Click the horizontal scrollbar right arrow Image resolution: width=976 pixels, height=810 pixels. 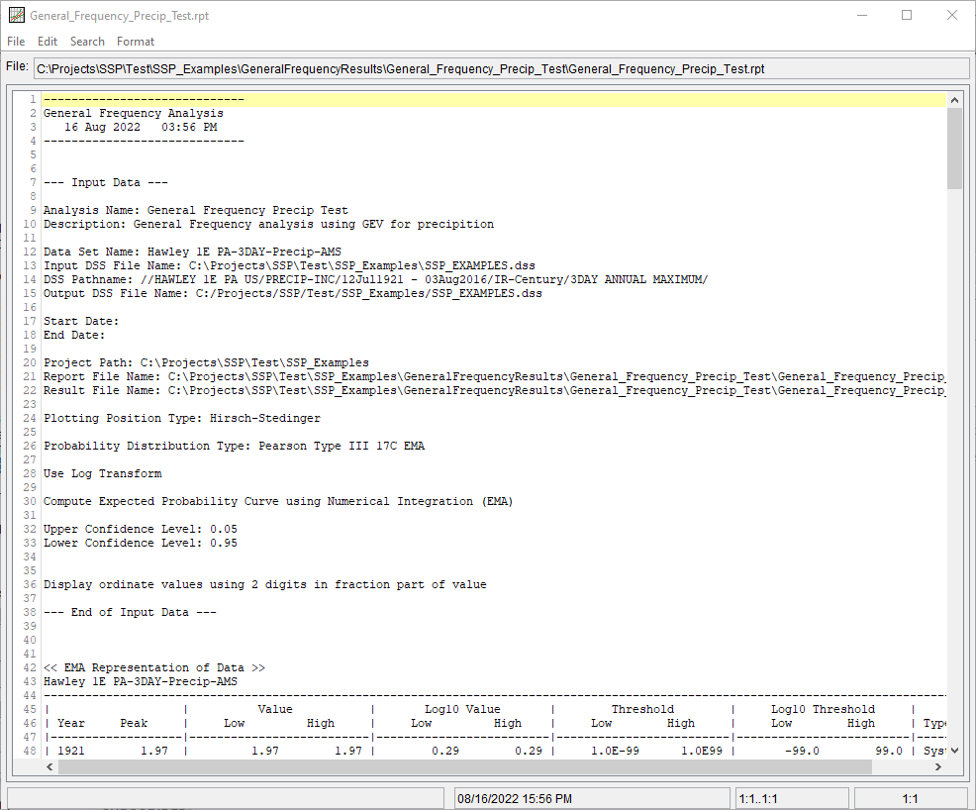(938, 767)
